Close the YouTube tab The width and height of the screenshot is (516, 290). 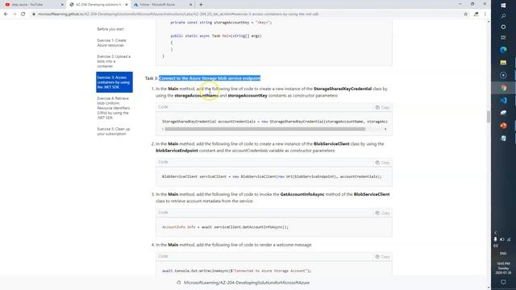[62, 5]
